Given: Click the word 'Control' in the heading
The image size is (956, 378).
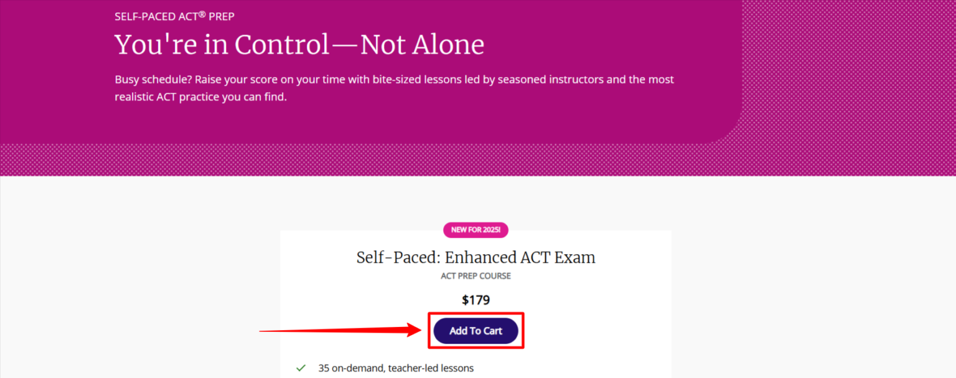Looking at the screenshot, I should (x=281, y=45).
